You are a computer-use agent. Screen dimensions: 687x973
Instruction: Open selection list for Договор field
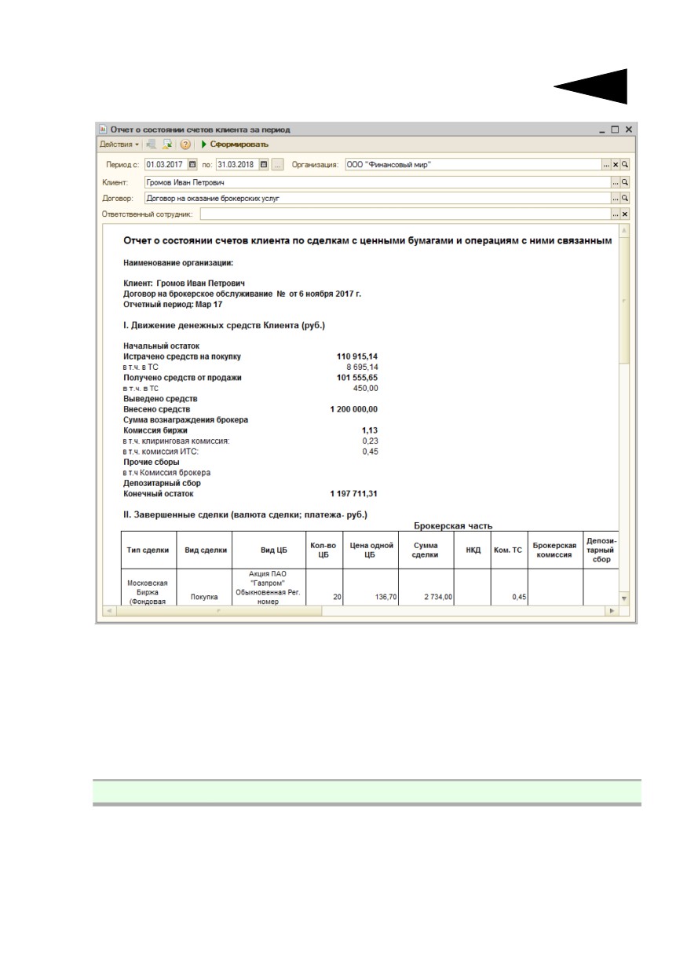(616, 198)
